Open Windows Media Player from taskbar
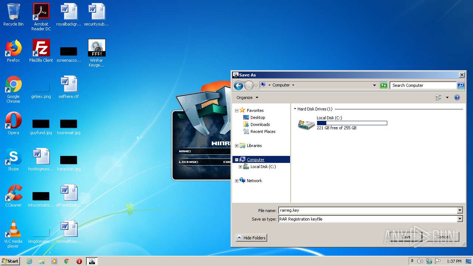Screen dimensions: 473x266 pyautogui.click(x=54, y=261)
